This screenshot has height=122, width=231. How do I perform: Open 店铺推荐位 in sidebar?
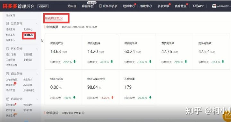point(29,90)
